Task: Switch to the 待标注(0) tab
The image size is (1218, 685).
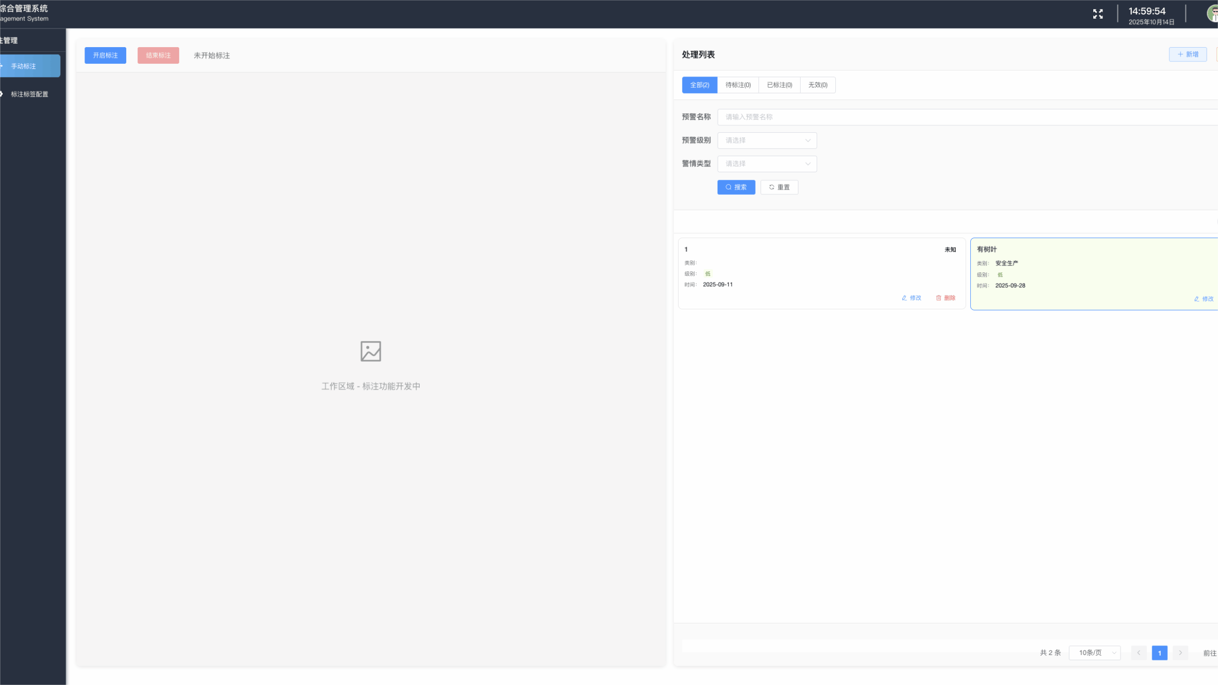Action: tap(737, 85)
